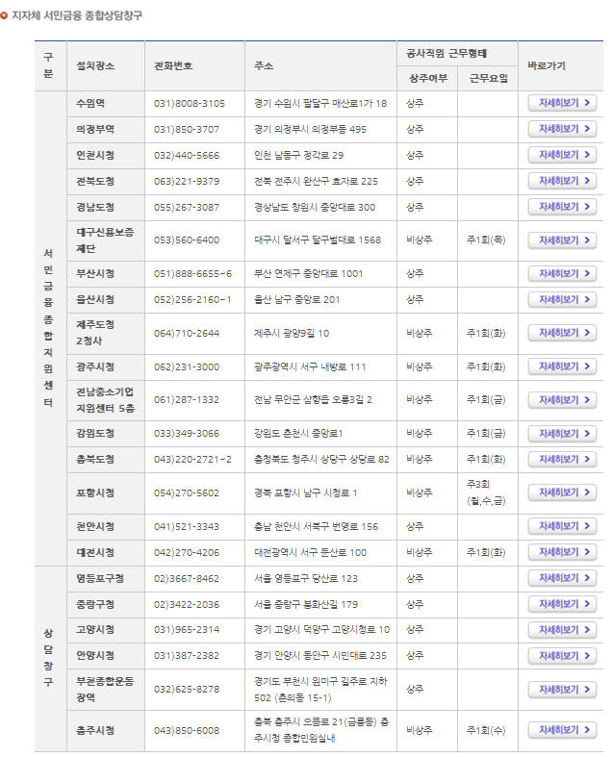Click phone number 033)349-3066
Viewport: 612px width, 757px height.
point(187,434)
